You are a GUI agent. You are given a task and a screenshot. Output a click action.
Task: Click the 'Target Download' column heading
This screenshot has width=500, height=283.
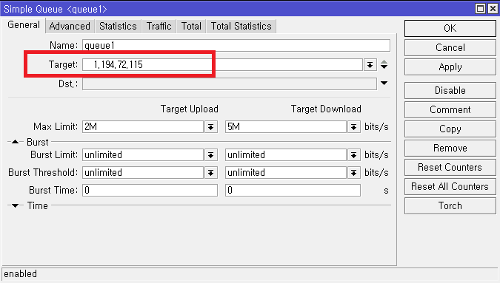click(326, 109)
